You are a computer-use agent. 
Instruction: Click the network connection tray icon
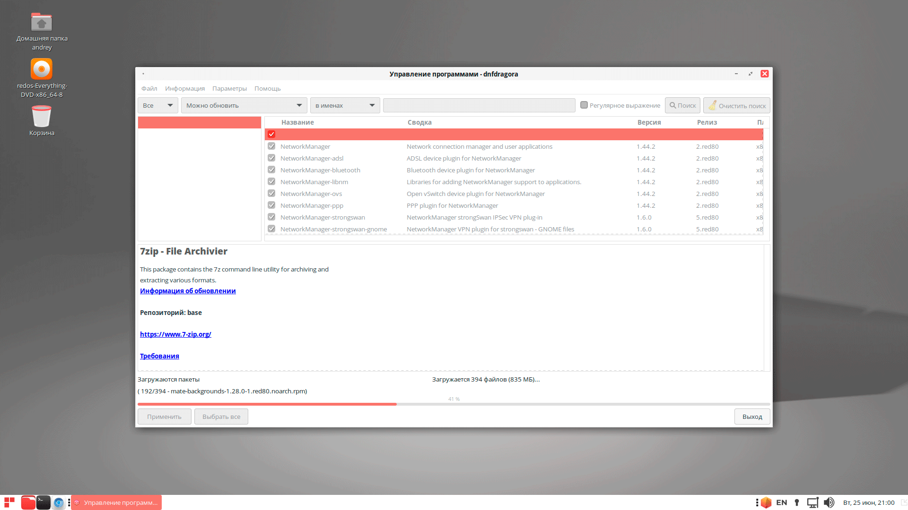(812, 502)
